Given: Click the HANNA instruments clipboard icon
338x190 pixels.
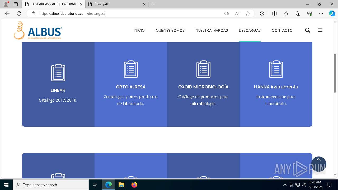Looking at the screenshot, I should [276, 69].
